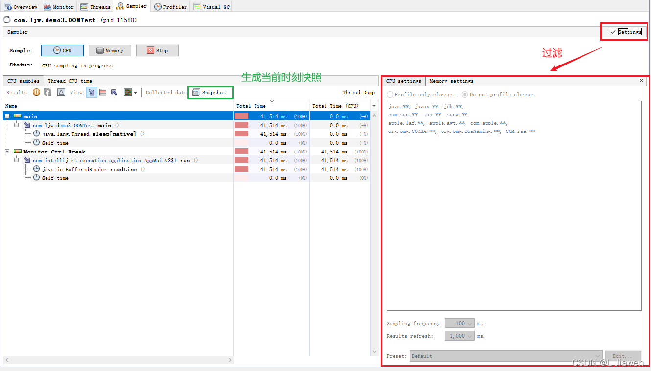Select Do not profile classes radio
This screenshot has width=651, height=371.
465,94
